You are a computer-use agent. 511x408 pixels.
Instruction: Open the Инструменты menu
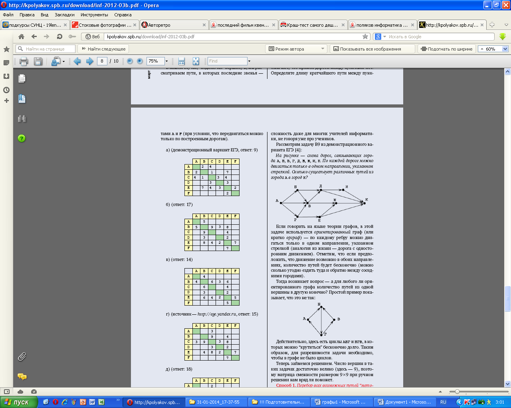94,15
